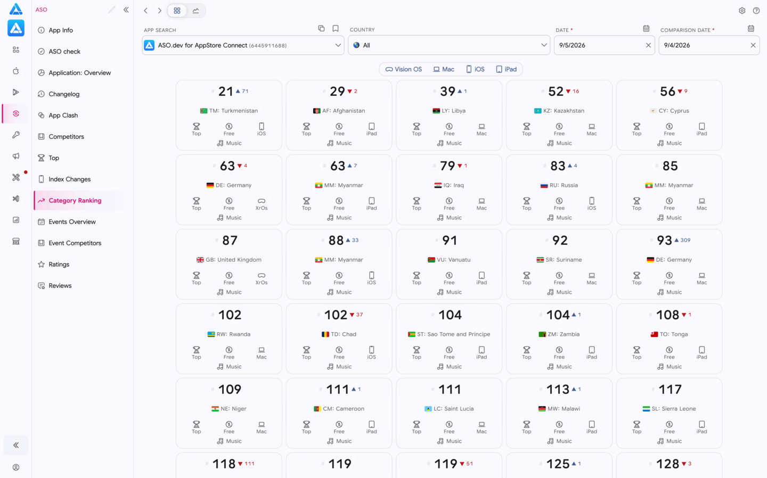The height and width of the screenshot is (478, 767).
Task: Click the United Kingdom rank 87 card
Action: pos(229,265)
